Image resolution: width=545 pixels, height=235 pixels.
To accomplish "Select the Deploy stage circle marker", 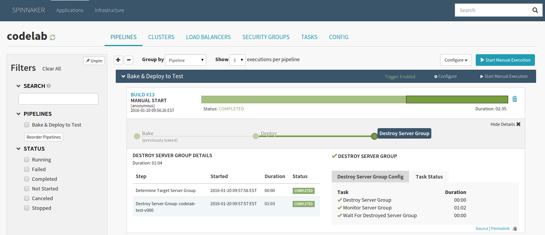I will 255,136.
